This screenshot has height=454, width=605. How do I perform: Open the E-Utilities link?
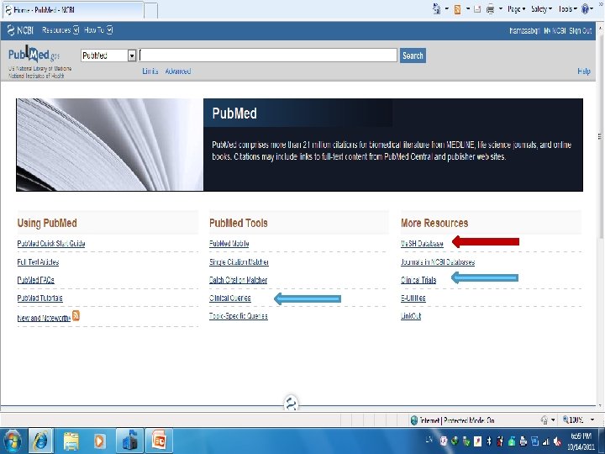(x=413, y=298)
